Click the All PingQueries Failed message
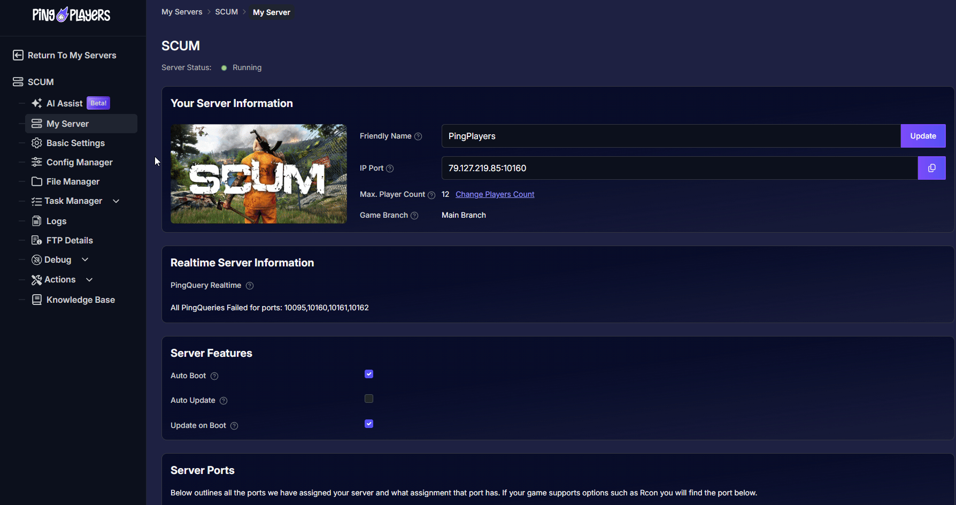 (x=269, y=308)
